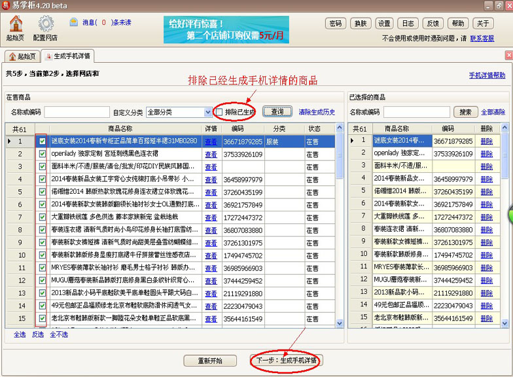The height and width of the screenshot is (377, 513).
Task: Focus the left 名称或编码 input field
Action: [77, 112]
